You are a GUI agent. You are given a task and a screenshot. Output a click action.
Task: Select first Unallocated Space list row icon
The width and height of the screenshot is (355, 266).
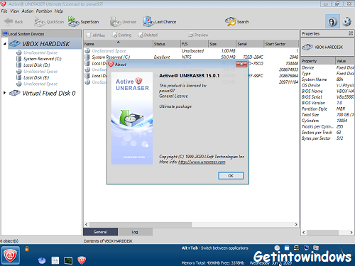coord(87,50)
